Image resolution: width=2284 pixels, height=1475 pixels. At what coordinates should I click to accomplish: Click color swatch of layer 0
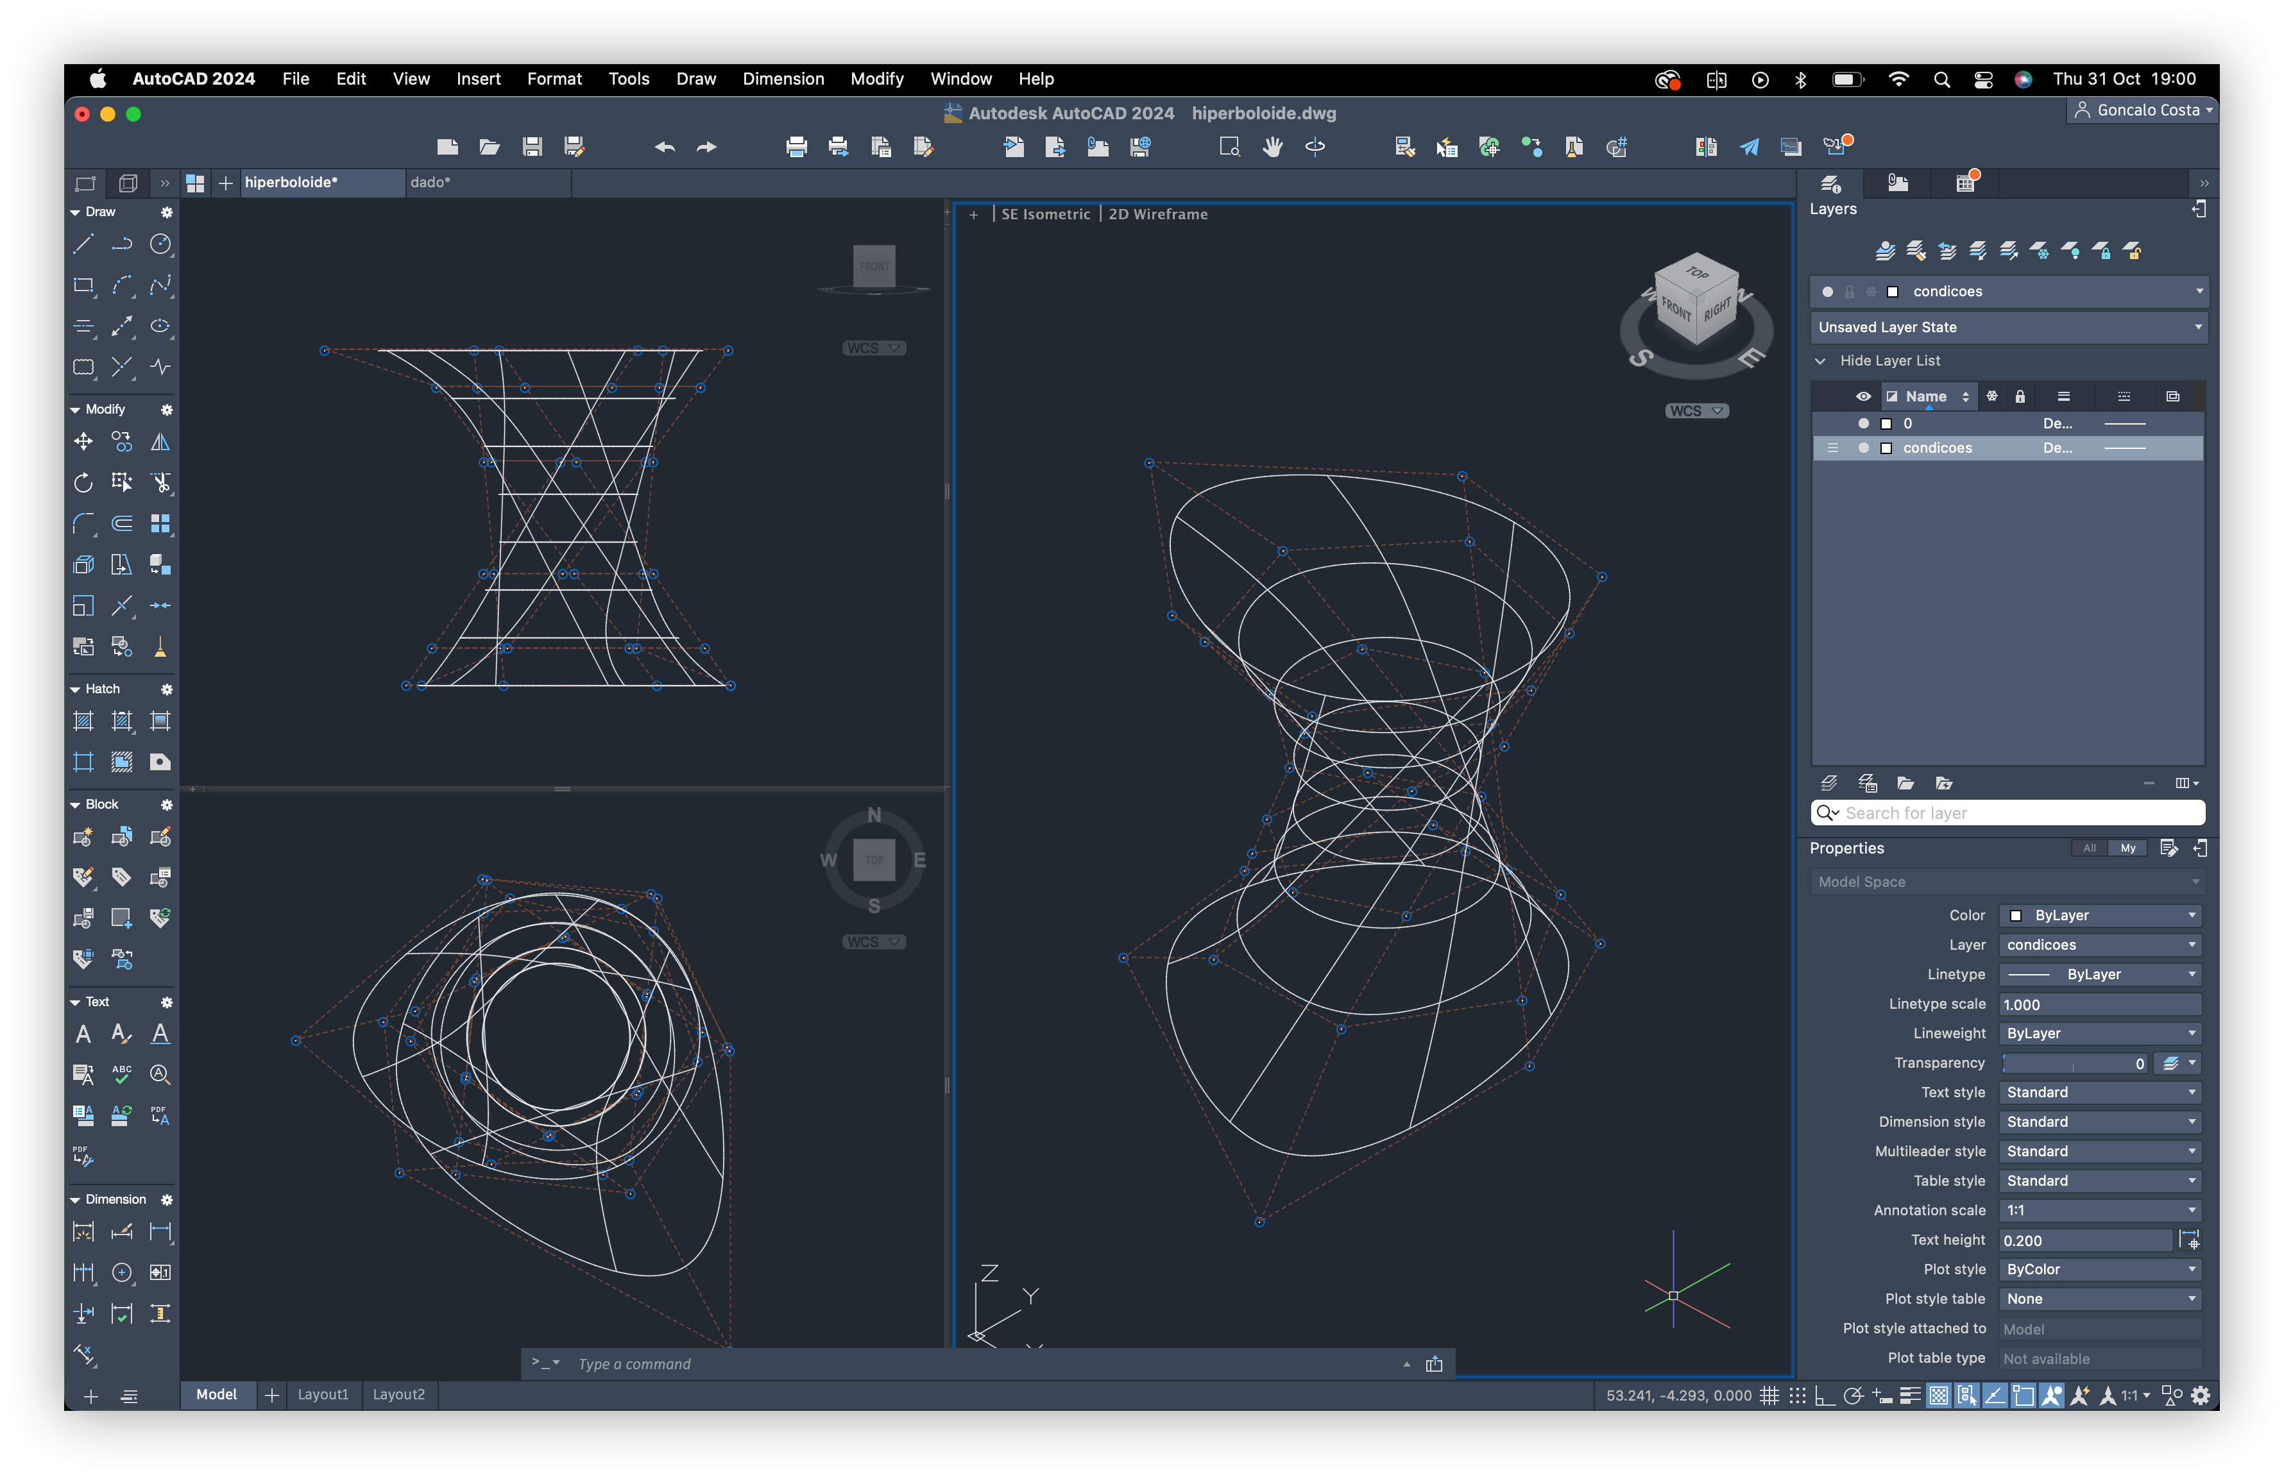click(x=1886, y=423)
